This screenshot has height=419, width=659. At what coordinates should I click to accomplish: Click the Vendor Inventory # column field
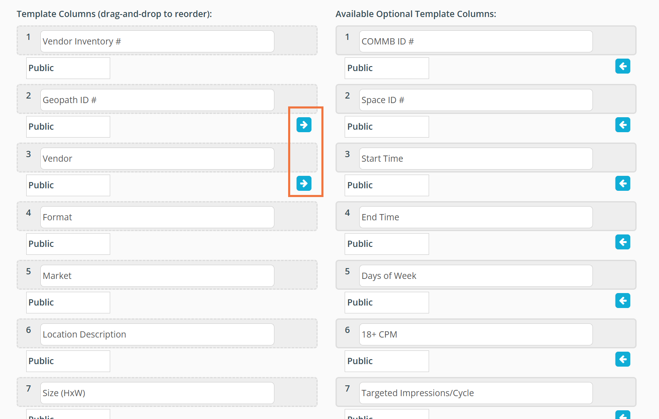pyautogui.click(x=157, y=42)
